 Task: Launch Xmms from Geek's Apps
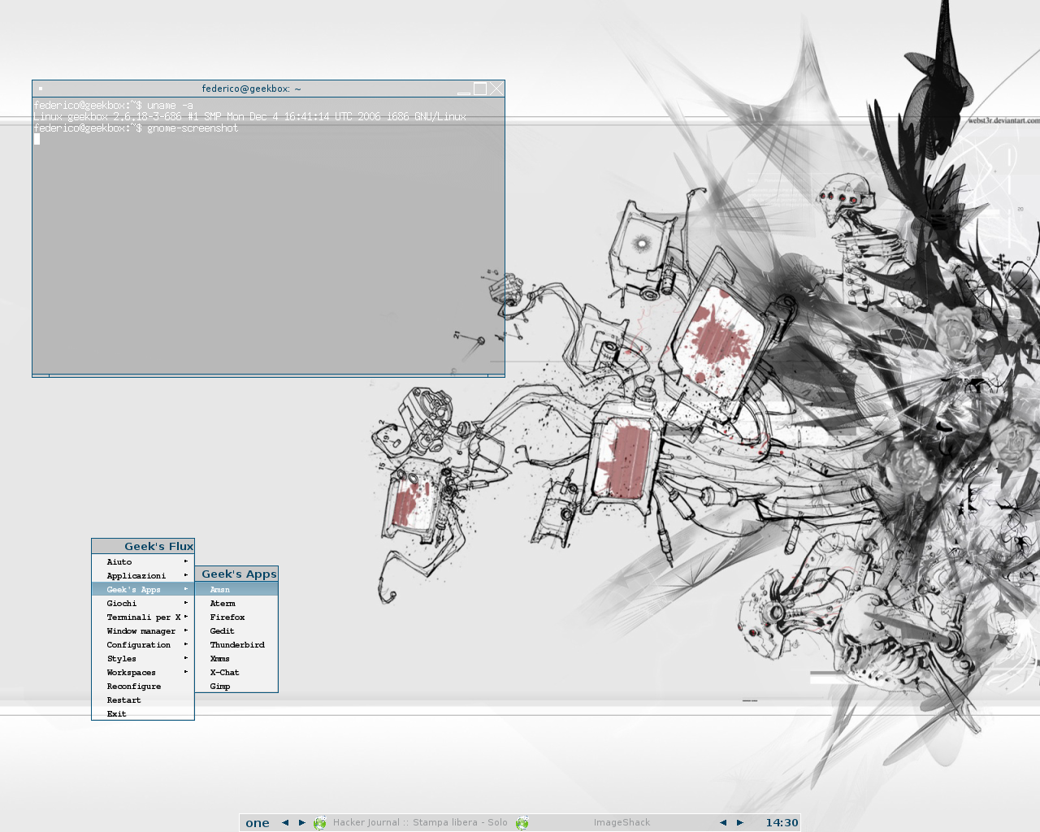[236, 658]
